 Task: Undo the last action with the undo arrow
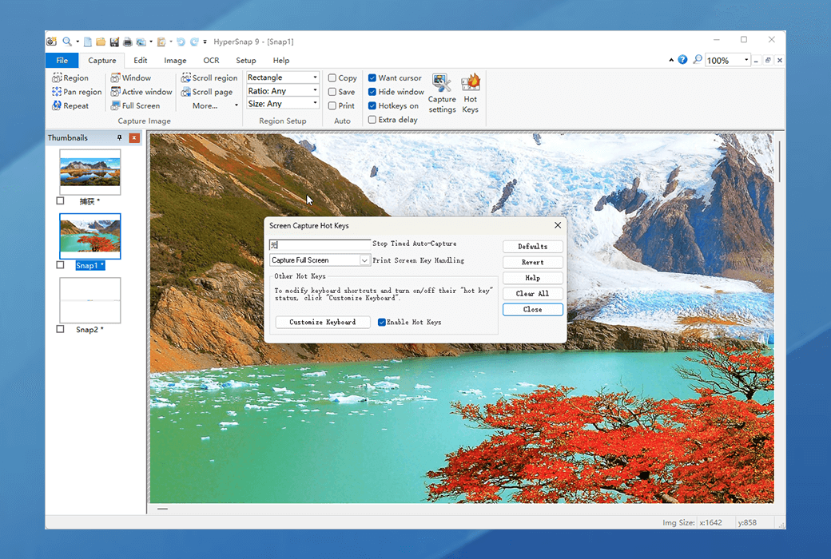(x=181, y=42)
